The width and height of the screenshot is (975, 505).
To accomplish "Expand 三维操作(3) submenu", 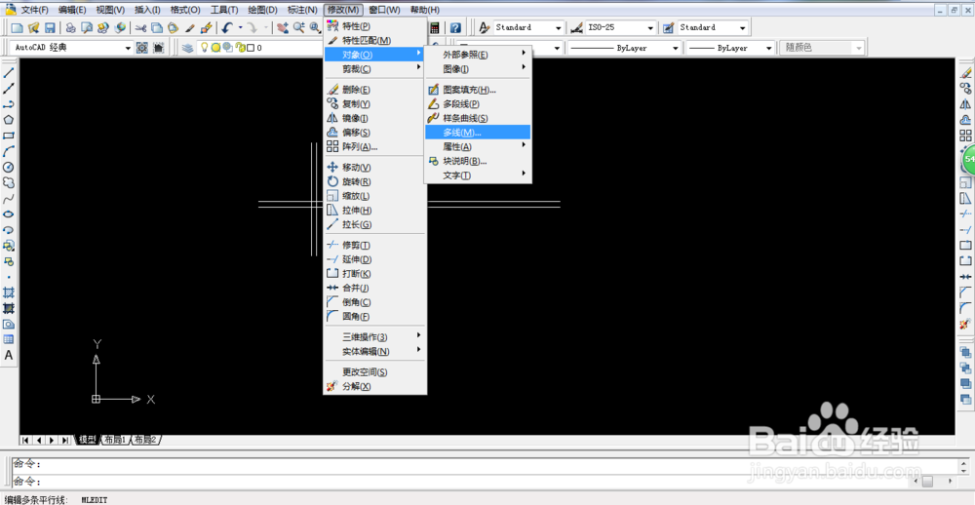I will tap(375, 337).
